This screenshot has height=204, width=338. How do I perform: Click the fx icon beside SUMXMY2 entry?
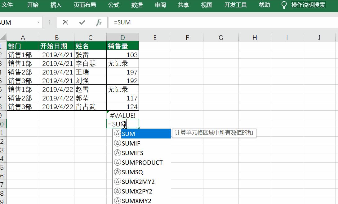coord(117,201)
